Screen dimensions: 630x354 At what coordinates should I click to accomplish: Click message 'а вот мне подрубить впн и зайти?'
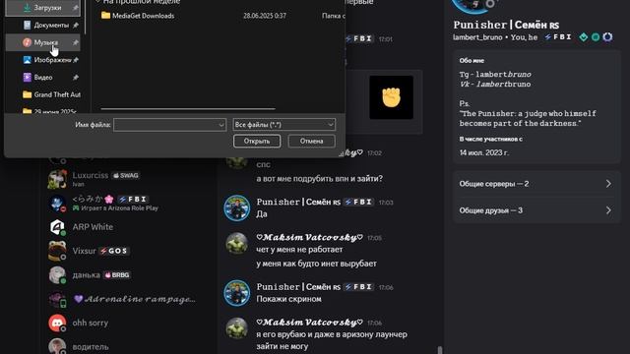coord(319,179)
